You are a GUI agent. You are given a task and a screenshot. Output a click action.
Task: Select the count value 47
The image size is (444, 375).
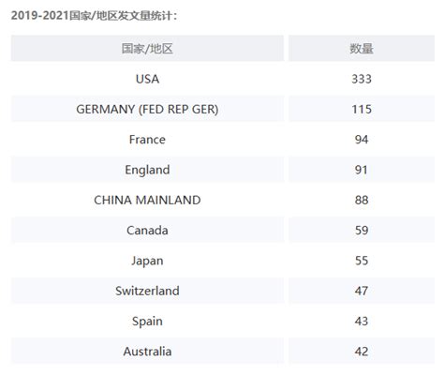[362, 291]
